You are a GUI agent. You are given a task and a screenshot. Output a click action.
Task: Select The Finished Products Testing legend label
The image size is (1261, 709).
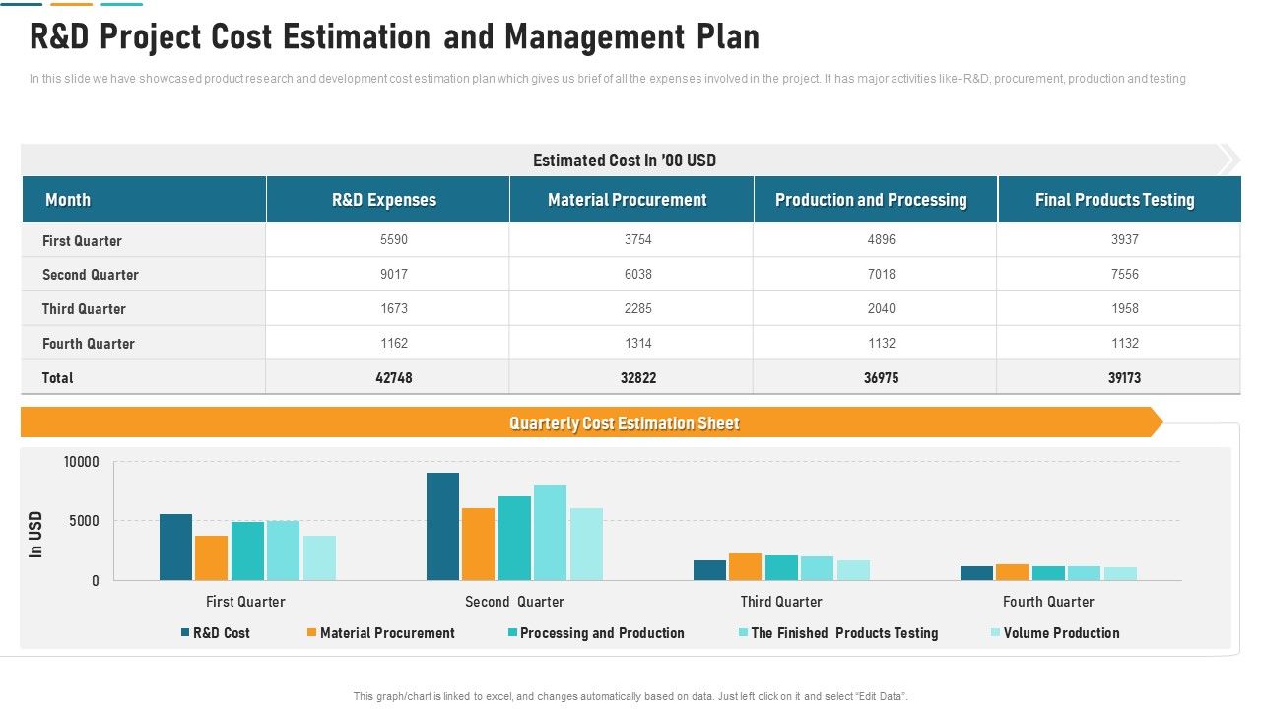pos(844,633)
